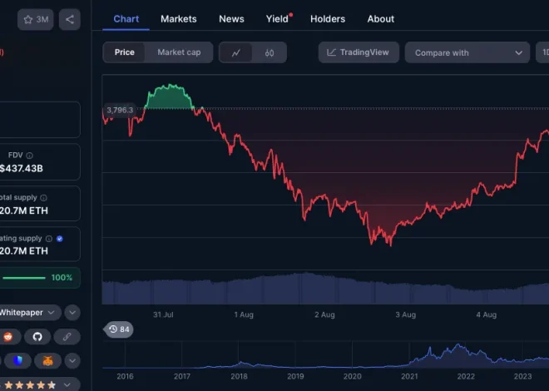Click the blue verified badge icon
The height and width of the screenshot is (391, 549).
click(x=60, y=239)
